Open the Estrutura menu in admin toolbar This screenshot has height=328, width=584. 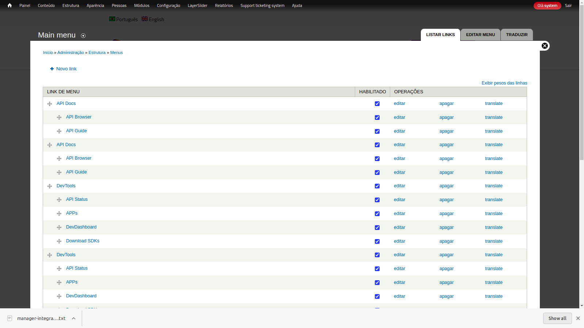(x=70, y=5)
